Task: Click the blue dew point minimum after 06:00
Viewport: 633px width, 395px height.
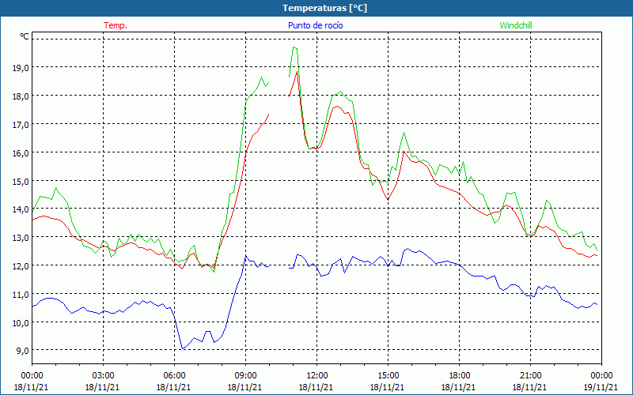Action: (x=183, y=348)
